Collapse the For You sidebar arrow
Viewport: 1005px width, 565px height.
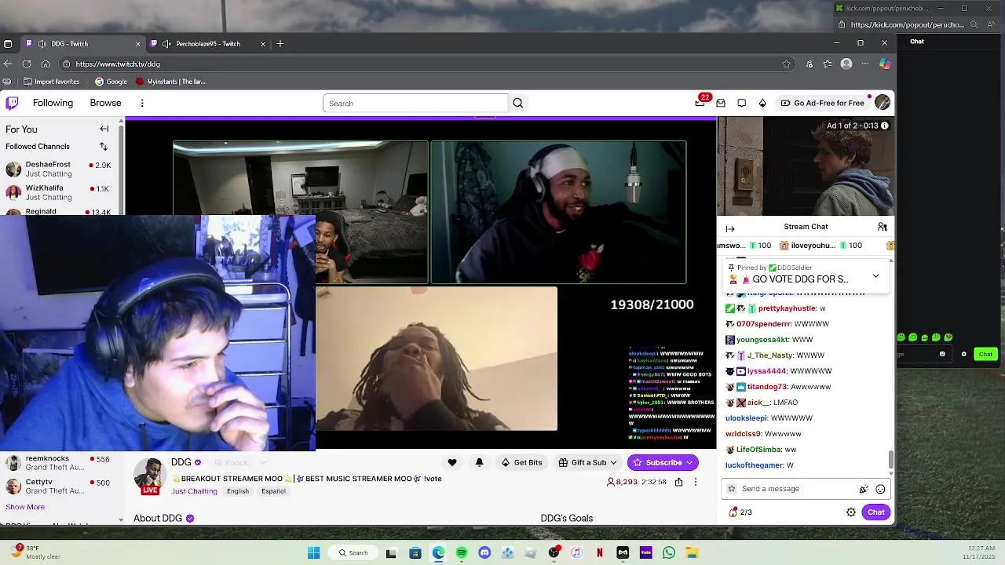(x=104, y=129)
